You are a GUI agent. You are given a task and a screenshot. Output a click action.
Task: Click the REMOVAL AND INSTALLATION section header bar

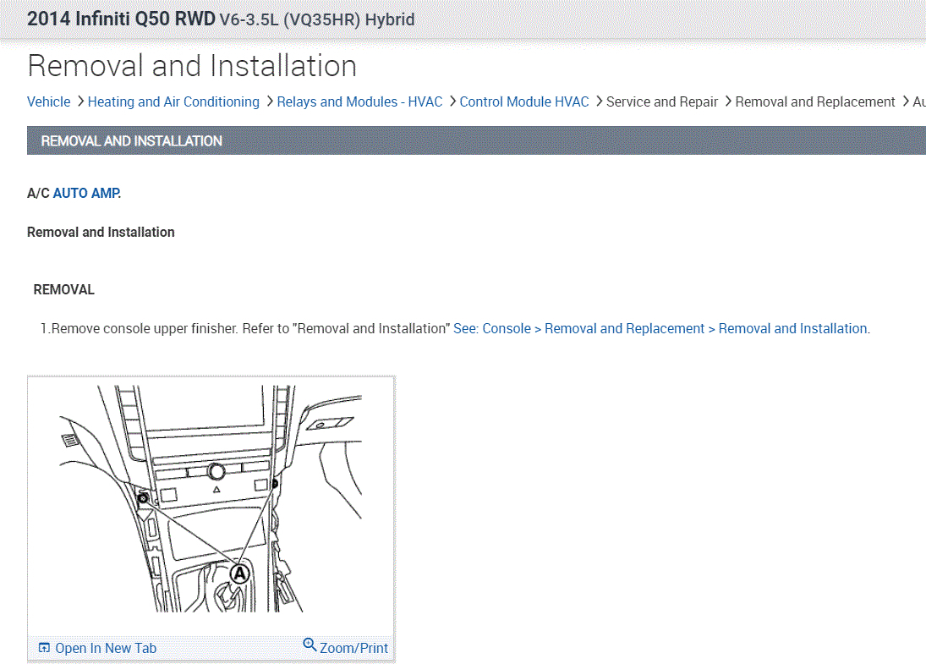coord(476,140)
